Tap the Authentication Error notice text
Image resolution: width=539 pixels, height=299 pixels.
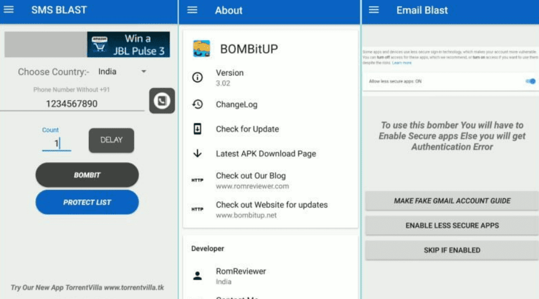(452, 136)
